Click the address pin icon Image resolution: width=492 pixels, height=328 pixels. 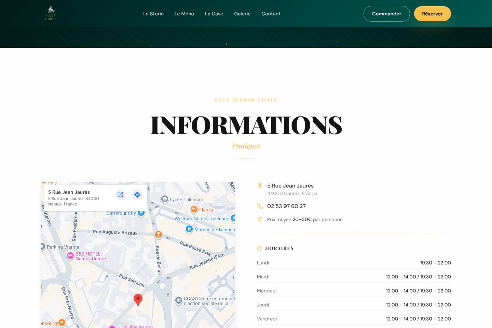click(x=260, y=186)
